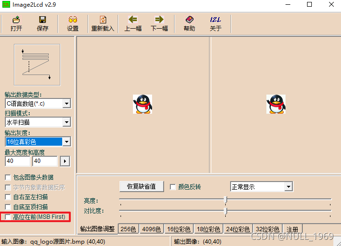
Task: Open 输出数据类型 dropdown showing C语言数组
Action: pos(38,104)
